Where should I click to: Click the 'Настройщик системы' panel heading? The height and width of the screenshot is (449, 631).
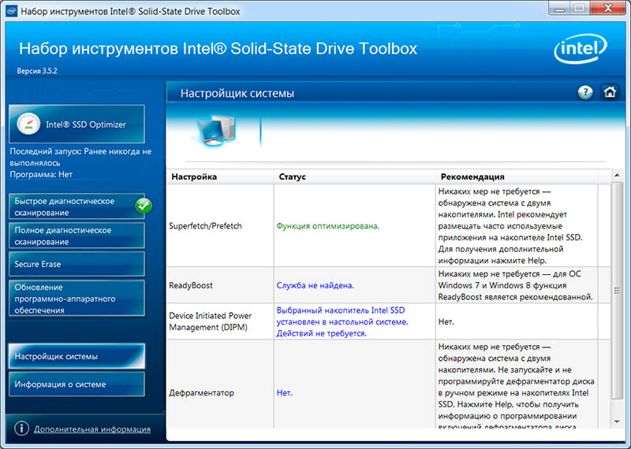coord(237,93)
